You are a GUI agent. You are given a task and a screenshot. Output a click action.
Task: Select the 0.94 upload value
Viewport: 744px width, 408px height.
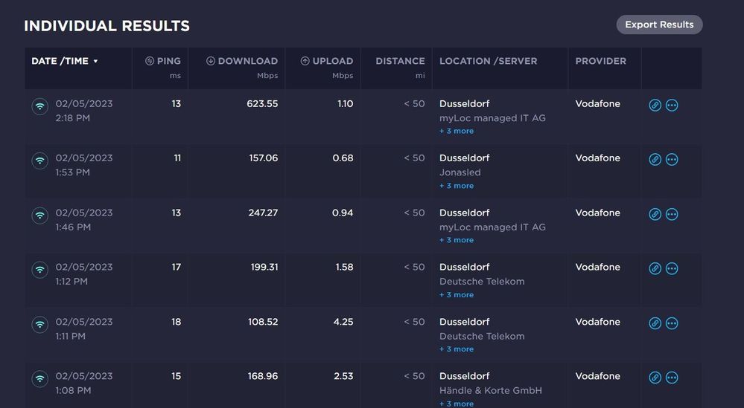[x=343, y=213]
